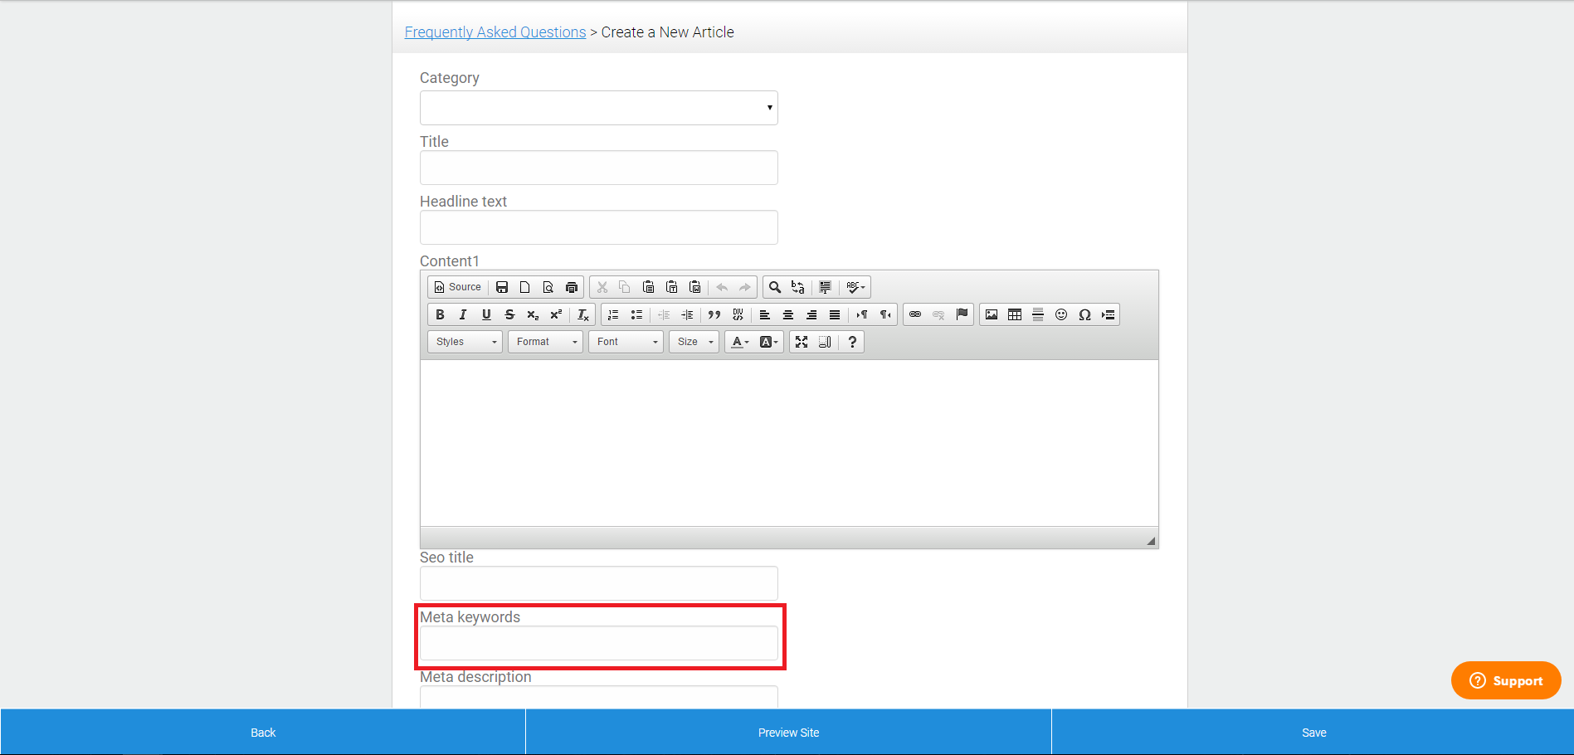The width and height of the screenshot is (1574, 755).
Task: Align text right
Action: point(811,314)
